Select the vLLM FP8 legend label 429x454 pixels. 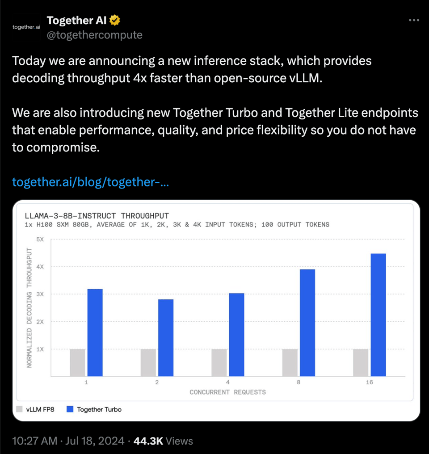pos(41,409)
